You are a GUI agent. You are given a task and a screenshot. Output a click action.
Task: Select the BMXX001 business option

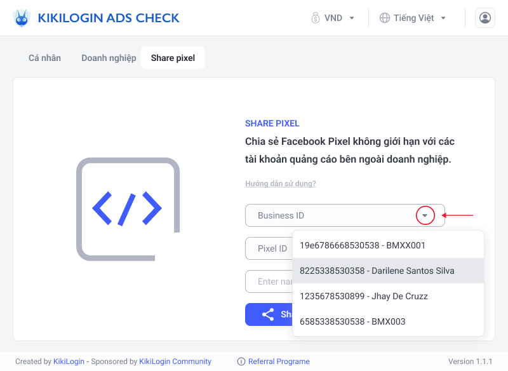pyautogui.click(x=388, y=245)
